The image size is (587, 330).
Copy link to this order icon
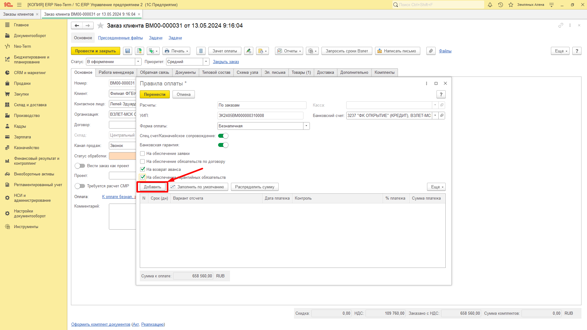561,25
